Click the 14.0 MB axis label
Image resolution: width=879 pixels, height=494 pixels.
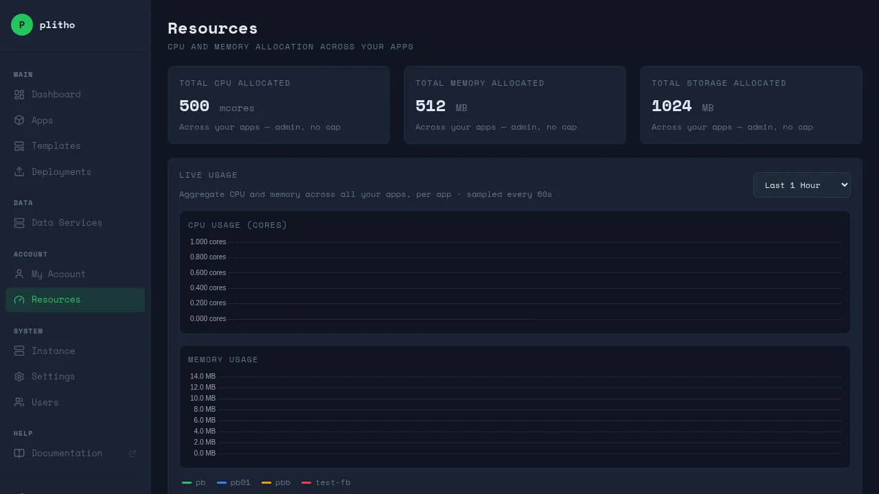point(203,377)
